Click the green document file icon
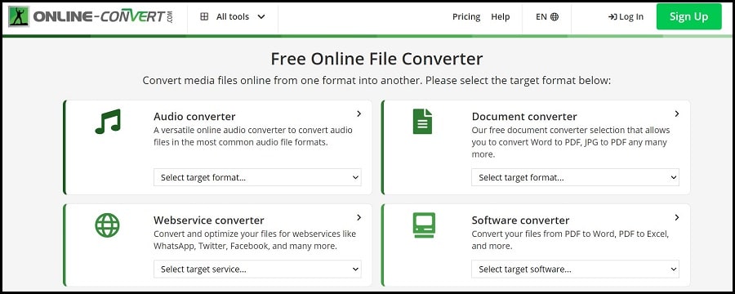The height and width of the screenshot is (294, 735). (422, 122)
